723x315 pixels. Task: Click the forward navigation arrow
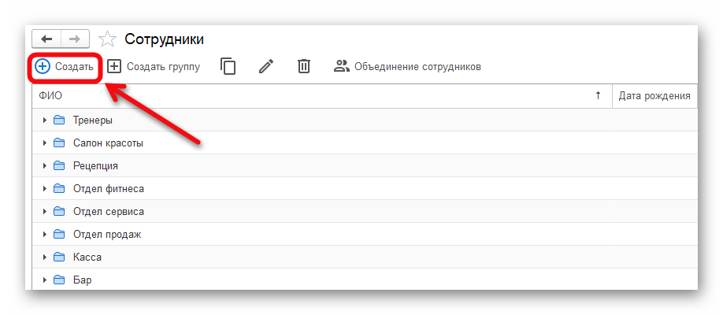click(75, 39)
